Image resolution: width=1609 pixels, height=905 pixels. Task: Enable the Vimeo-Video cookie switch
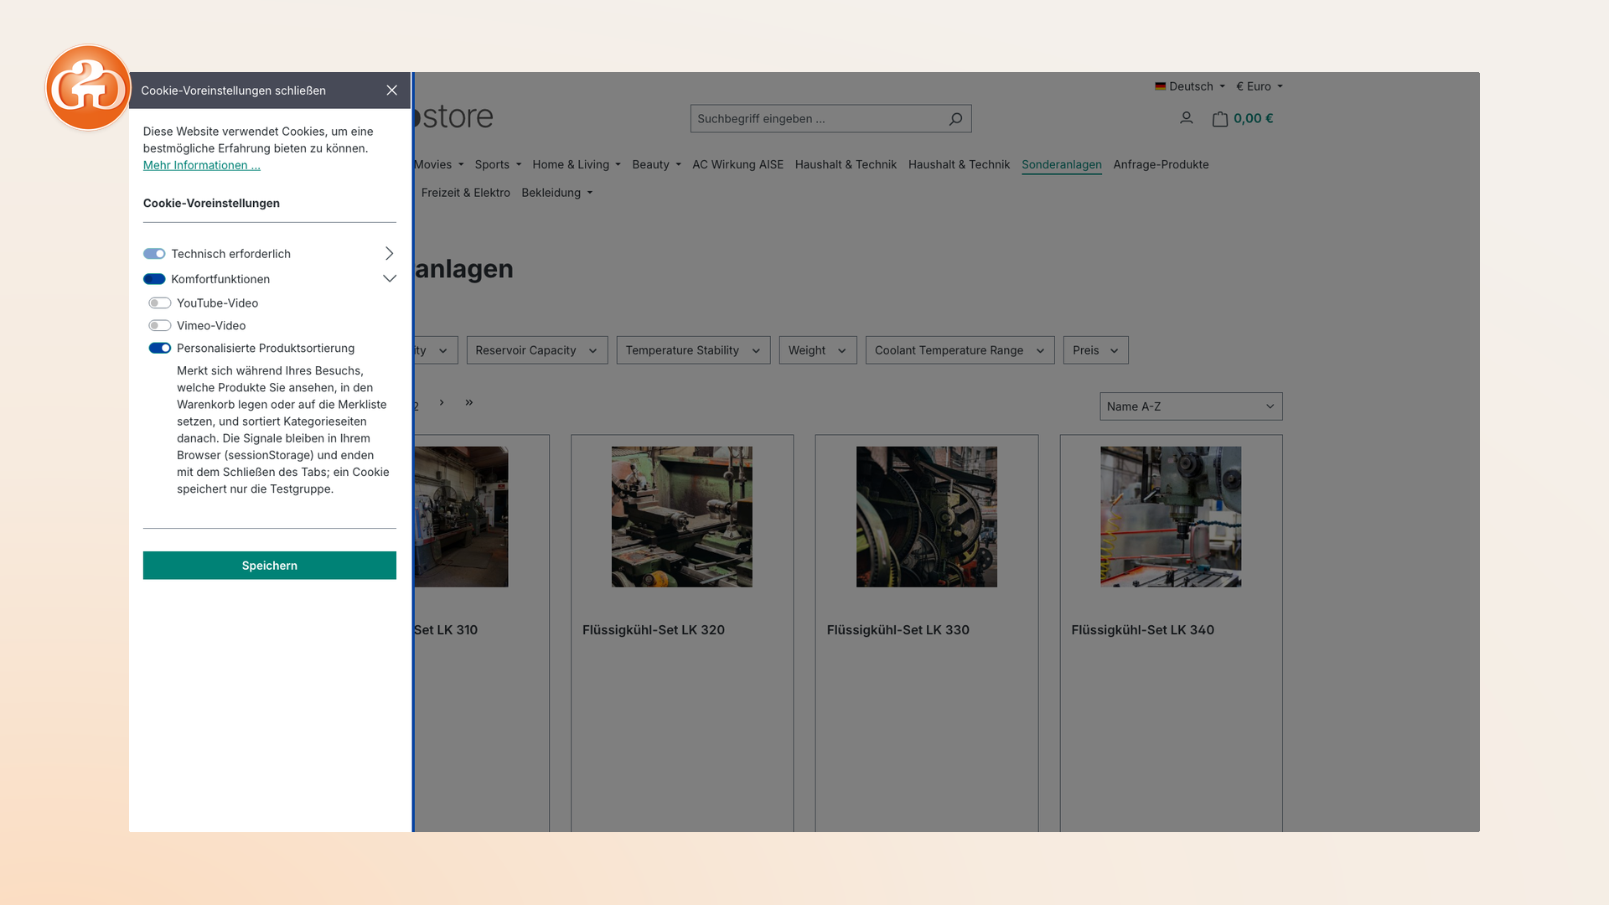[160, 326]
